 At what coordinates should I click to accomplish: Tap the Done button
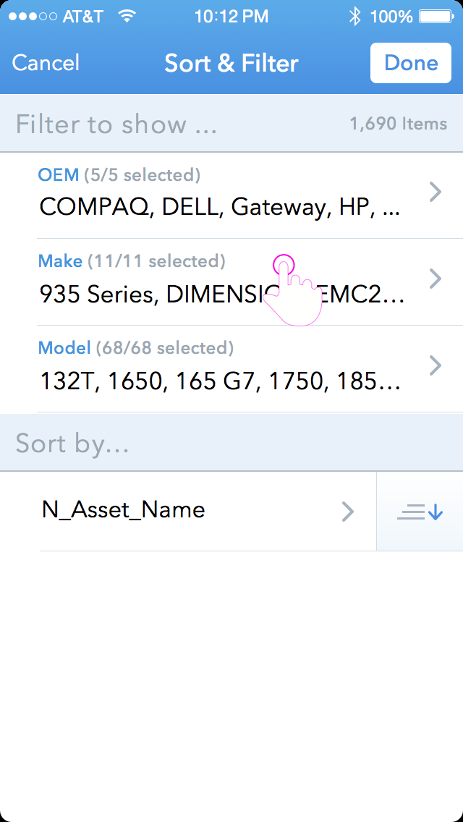(410, 63)
